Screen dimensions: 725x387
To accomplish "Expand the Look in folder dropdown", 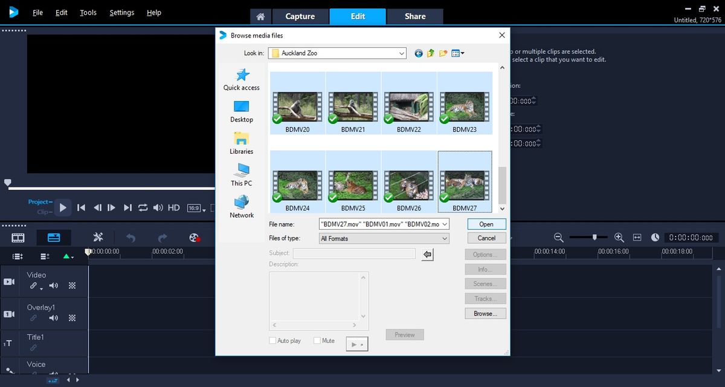I will coord(402,53).
